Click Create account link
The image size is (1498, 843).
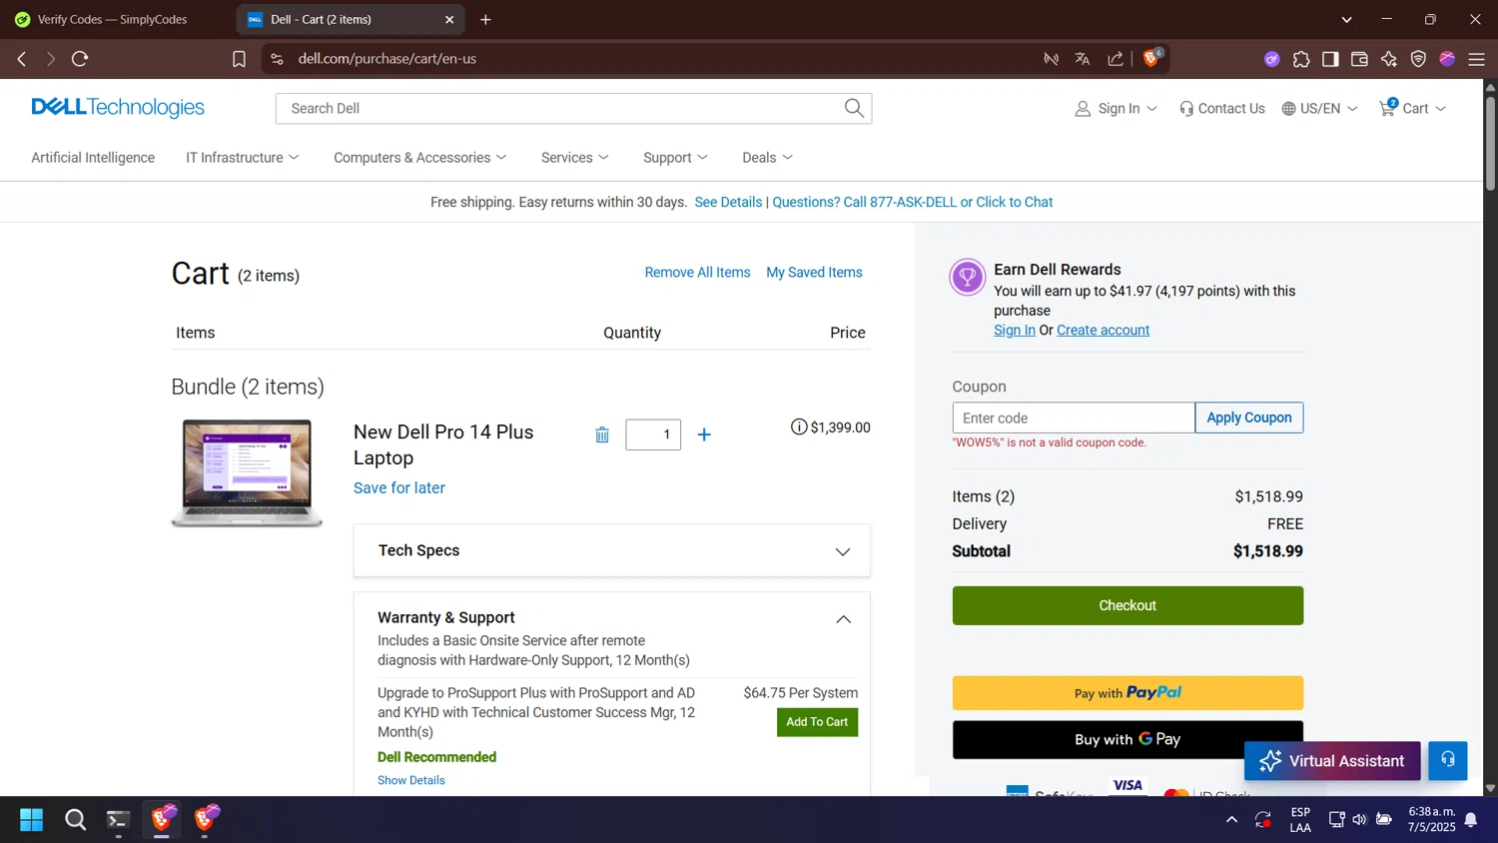pos(1103,330)
